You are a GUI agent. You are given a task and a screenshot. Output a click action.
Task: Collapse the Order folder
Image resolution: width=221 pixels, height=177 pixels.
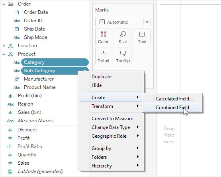4,4
